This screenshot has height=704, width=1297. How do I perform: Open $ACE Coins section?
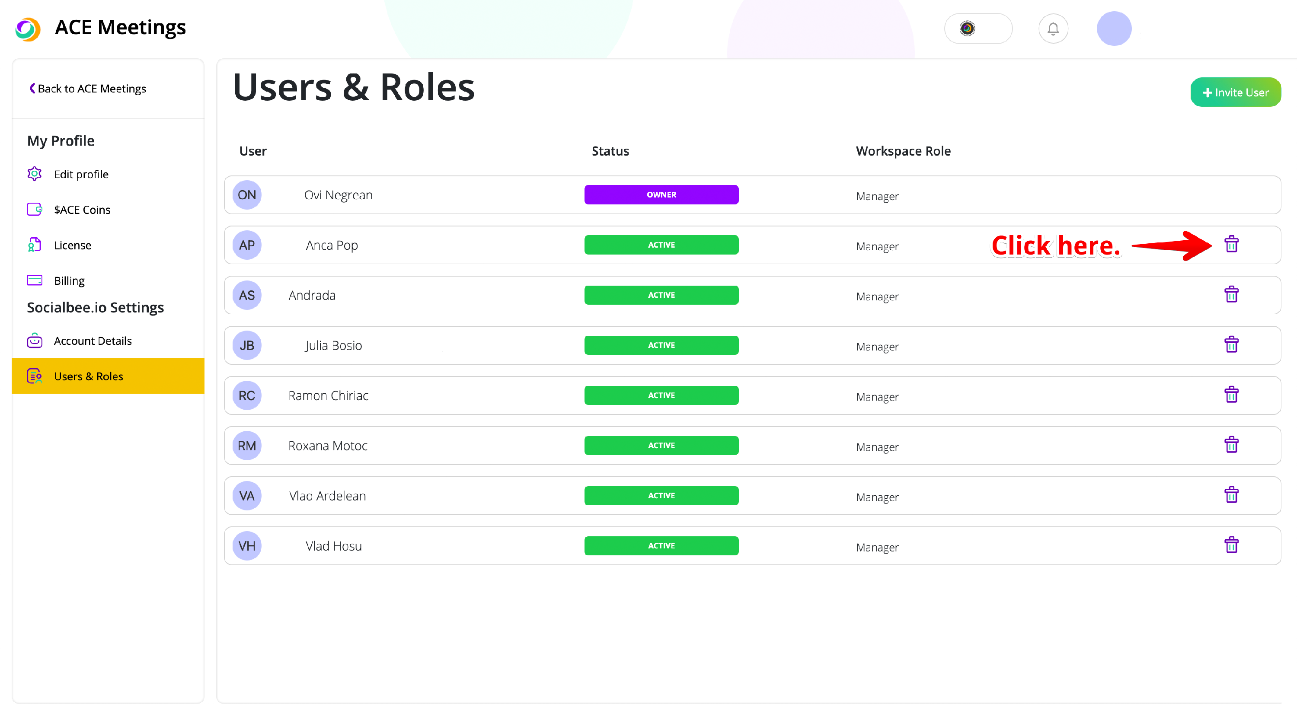click(x=82, y=210)
